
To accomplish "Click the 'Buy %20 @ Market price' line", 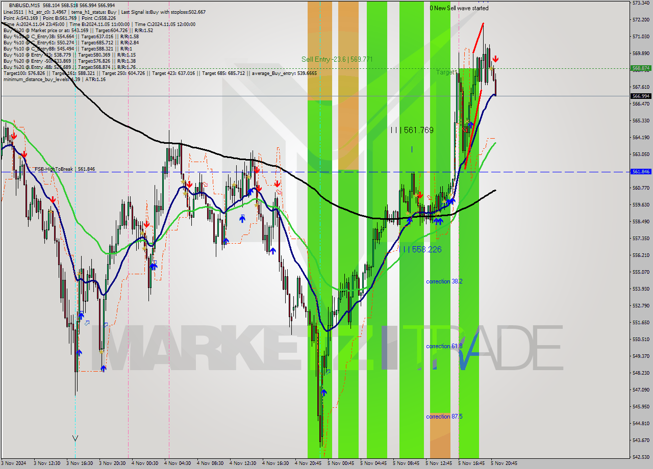I will point(78,30).
